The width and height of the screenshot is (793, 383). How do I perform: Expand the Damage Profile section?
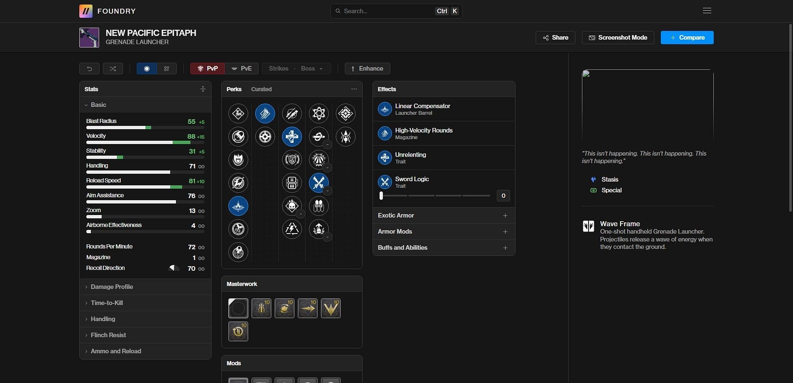pyautogui.click(x=145, y=287)
